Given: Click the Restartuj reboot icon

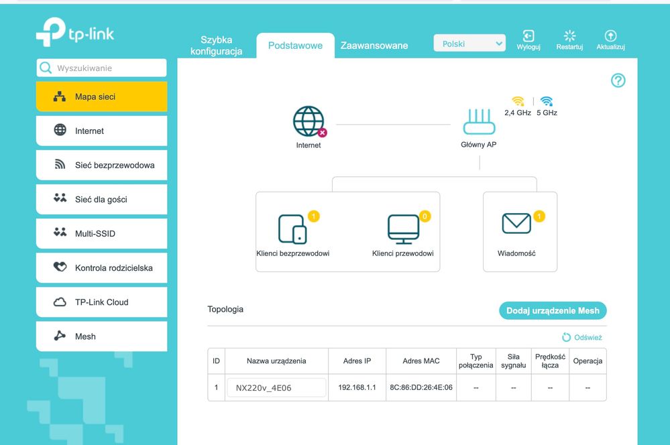Looking at the screenshot, I should (x=569, y=36).
